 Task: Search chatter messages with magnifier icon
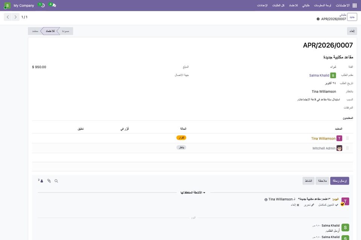(x=56, y=181)
